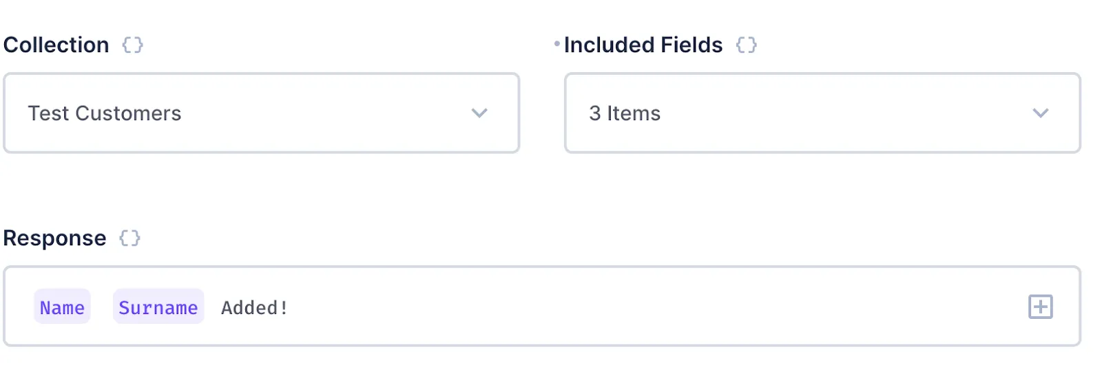Viewport: 1102px width, 389px height.
Task: Expand the Included Fields dropdown chevron
Action: coord(1040,113)
